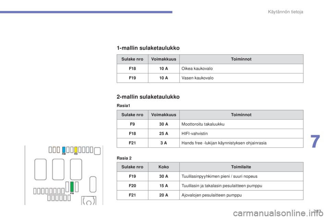The width and height of the screenshot is (329, 219).
Task: Click "Tuulilasinpyyhkimen pieni / suuri nopeus" cell
Action: pyautogui.click(x=241, y=177)
